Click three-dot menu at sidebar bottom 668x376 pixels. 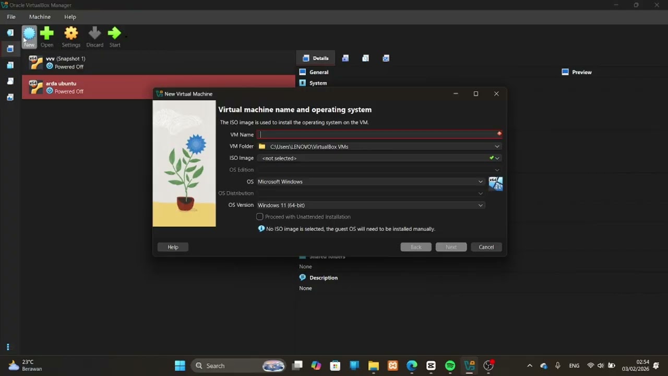click(8, 347)
